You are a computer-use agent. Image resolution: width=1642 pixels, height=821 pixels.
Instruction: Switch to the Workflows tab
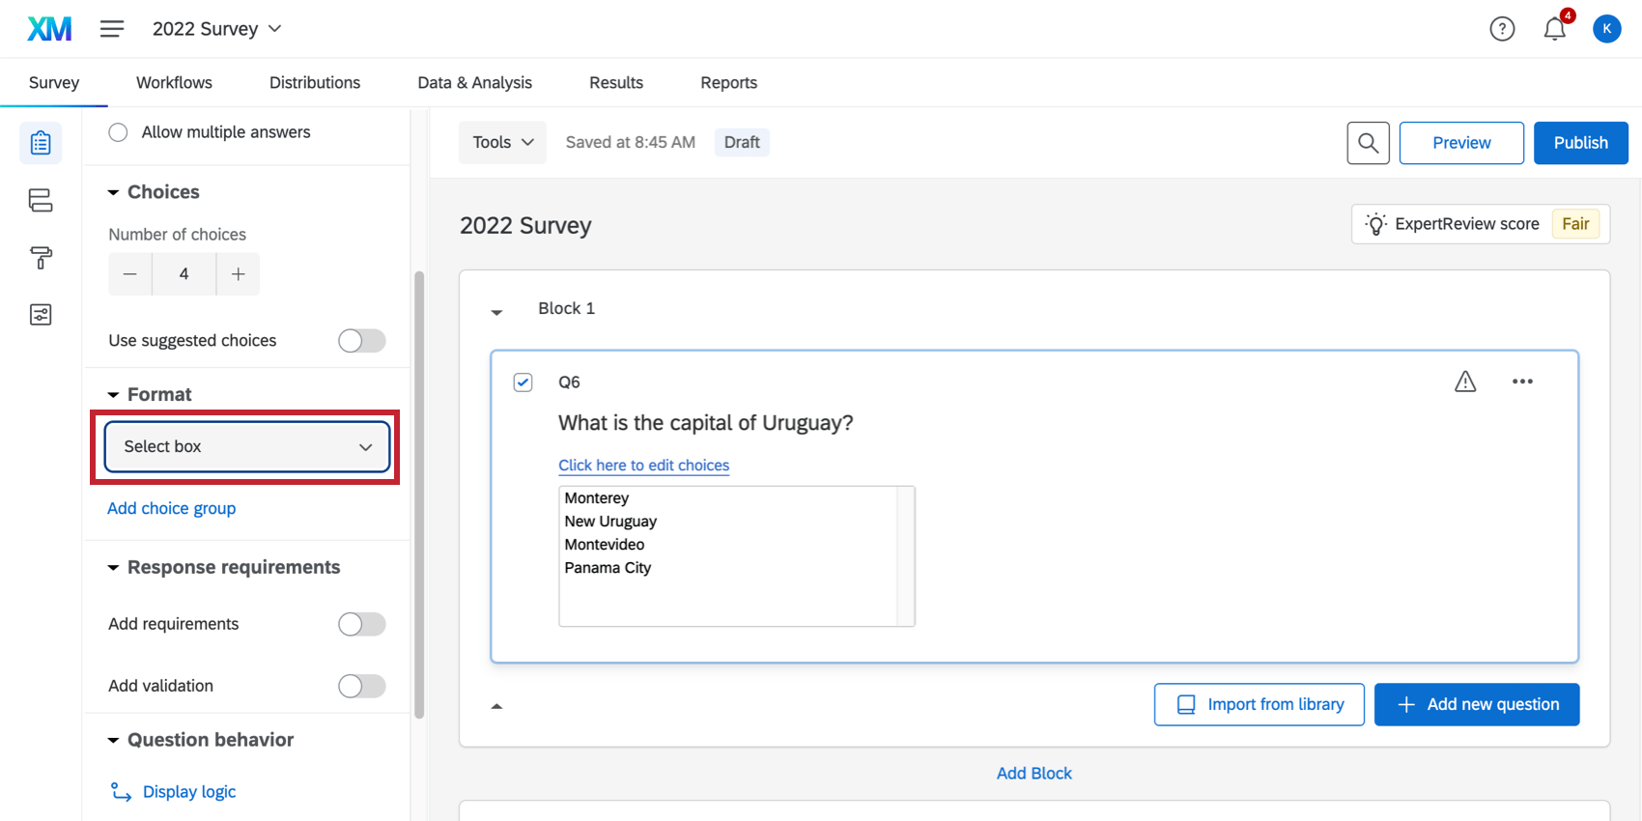click(174, 83)
